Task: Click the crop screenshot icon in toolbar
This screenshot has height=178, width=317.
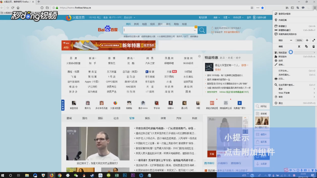Action: [298, 8]
